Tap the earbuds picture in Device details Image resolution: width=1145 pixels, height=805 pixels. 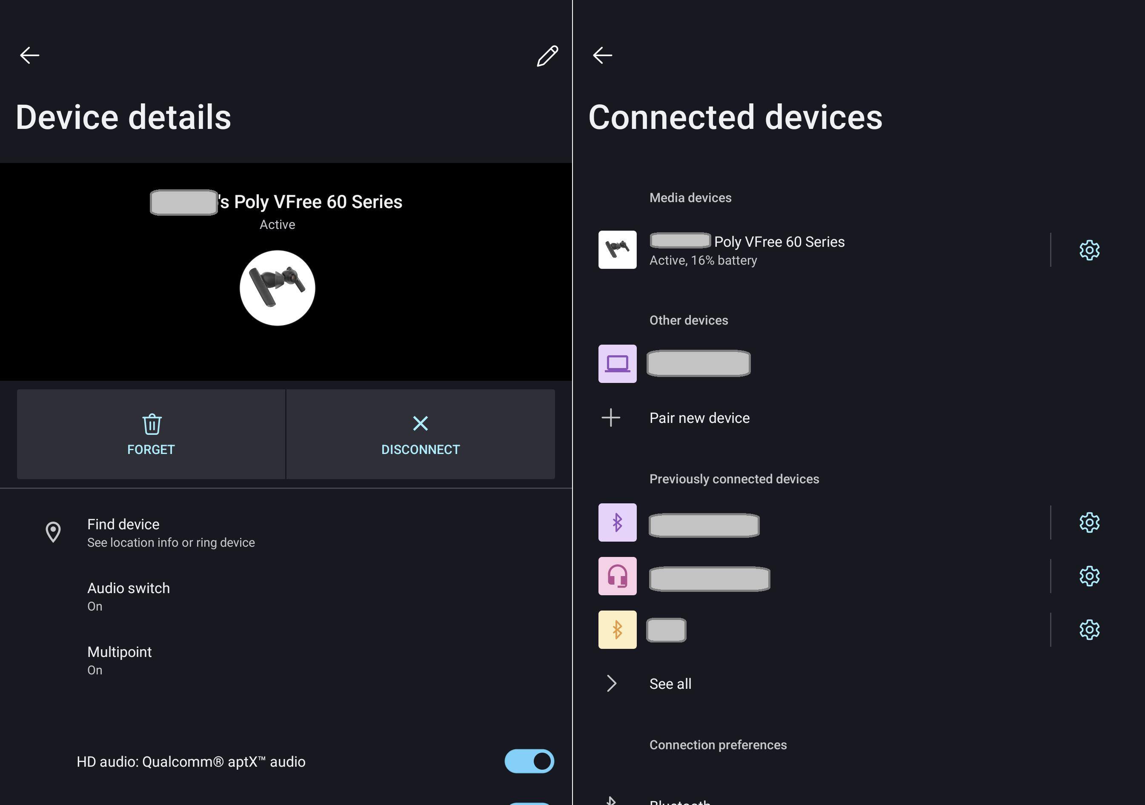pos(277,288)
